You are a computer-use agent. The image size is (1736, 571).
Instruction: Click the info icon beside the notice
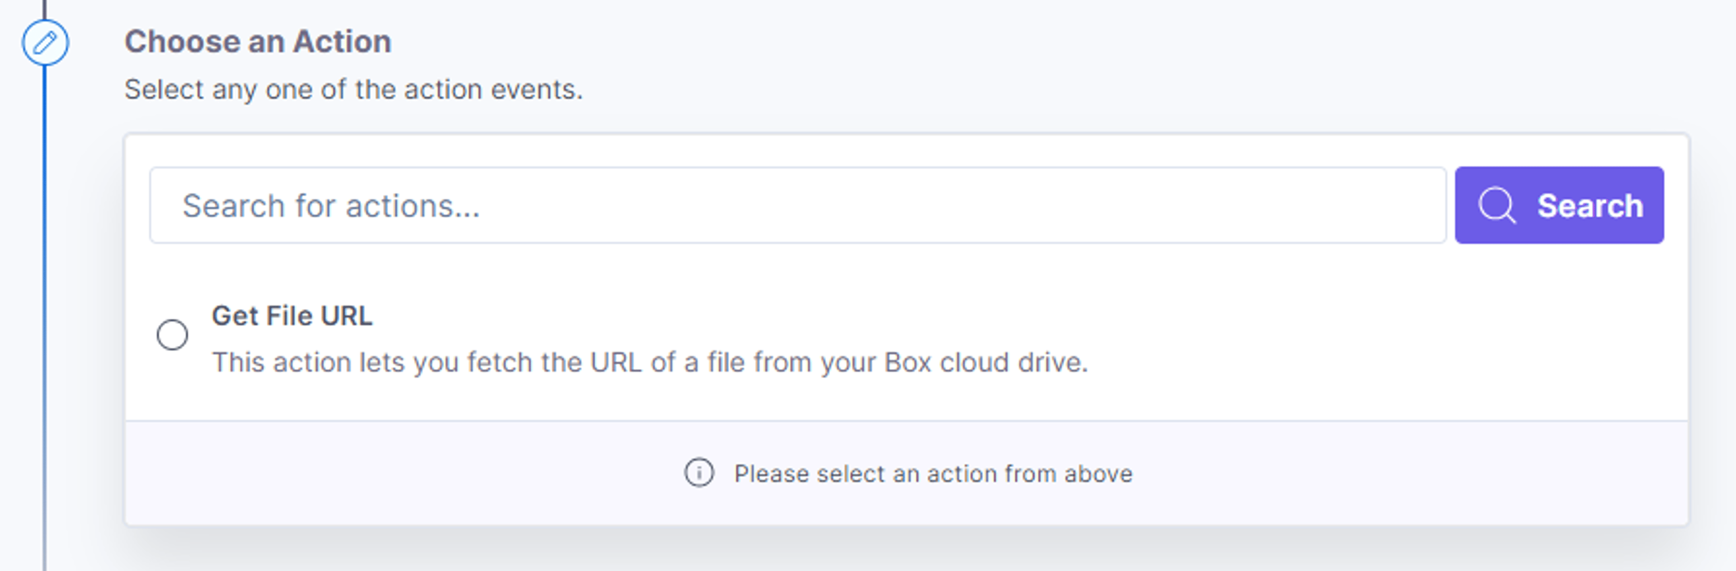pyautogui.click(x=699, y=473)
